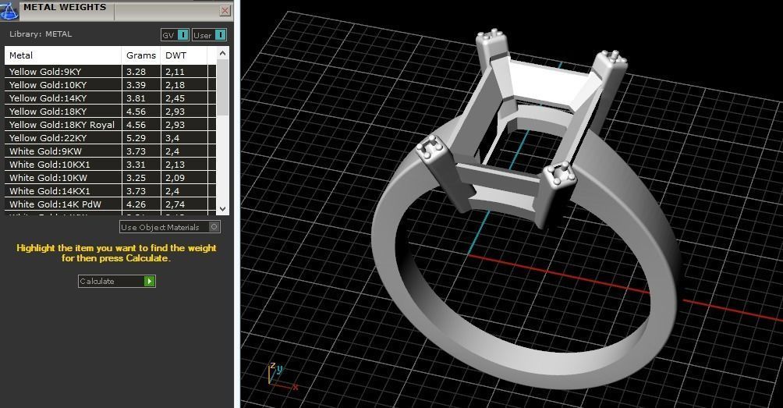
Task: Toggle the User library switch
Action: point(209,35)
